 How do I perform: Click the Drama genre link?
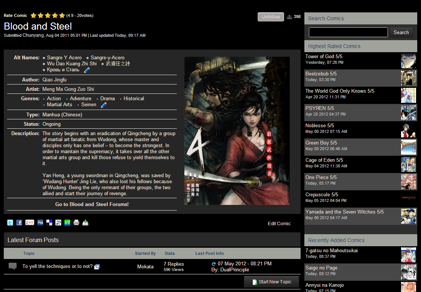click(x=107, y=99)
